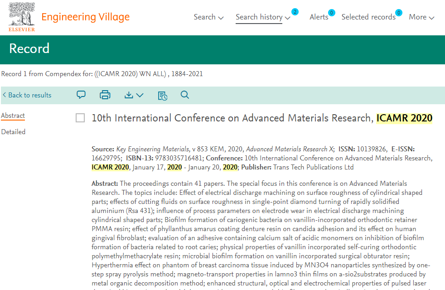Click the Search history count badge
Screen dimensions: 445x290
[295, 12]
